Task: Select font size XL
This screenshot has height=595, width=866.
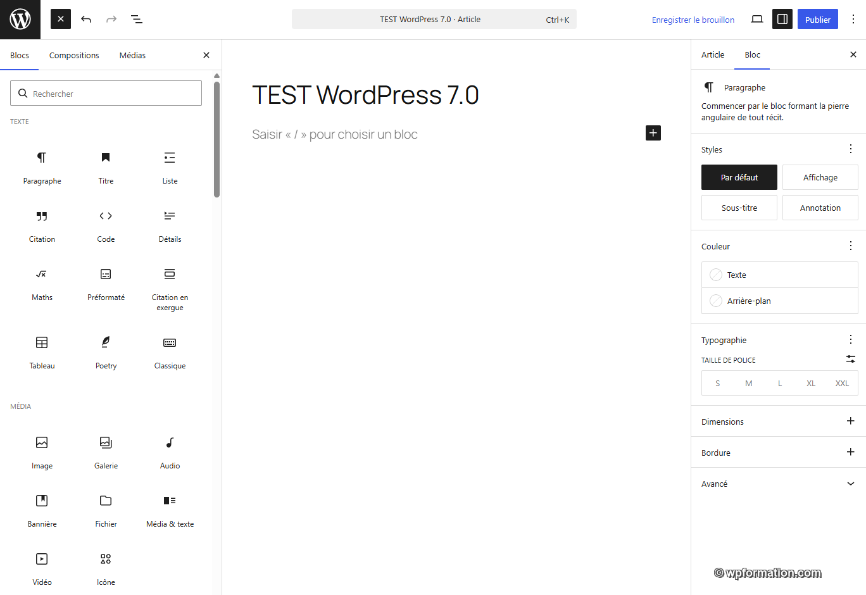Action: 811,383
